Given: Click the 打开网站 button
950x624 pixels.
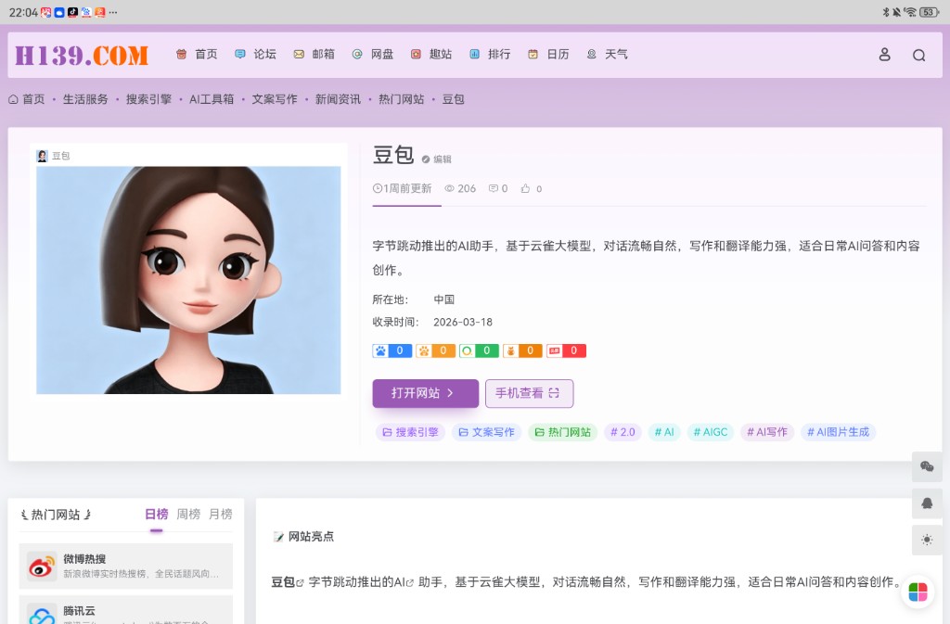Looking at the screenshot, I should [x=425, y=393].
